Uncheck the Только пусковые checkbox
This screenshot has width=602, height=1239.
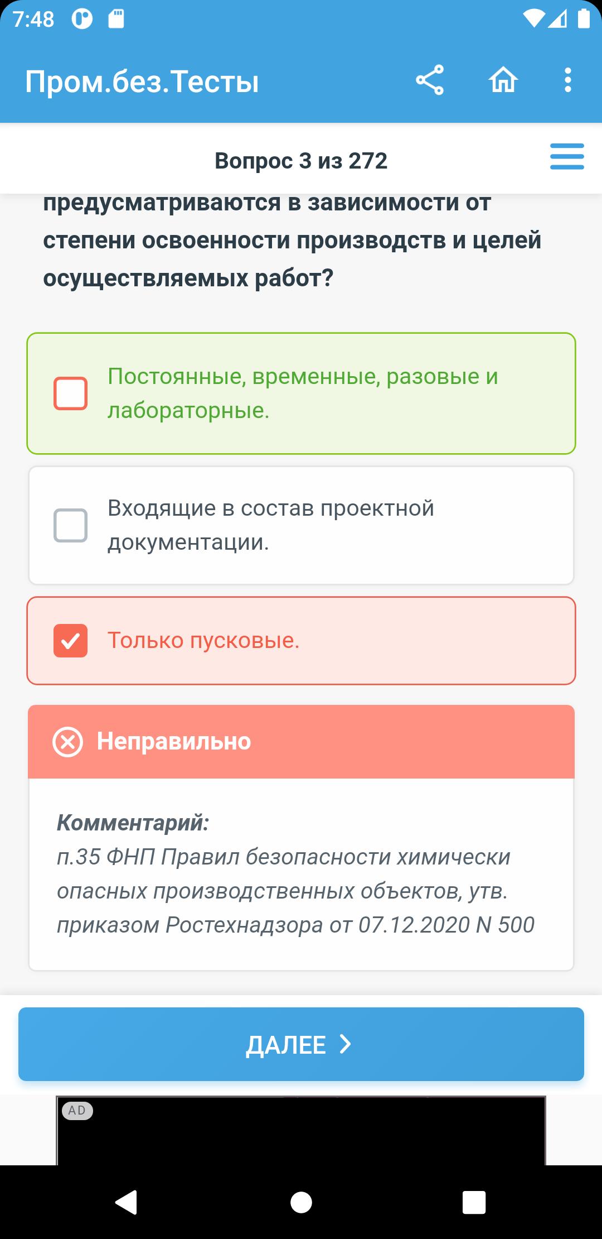point(70,641)
